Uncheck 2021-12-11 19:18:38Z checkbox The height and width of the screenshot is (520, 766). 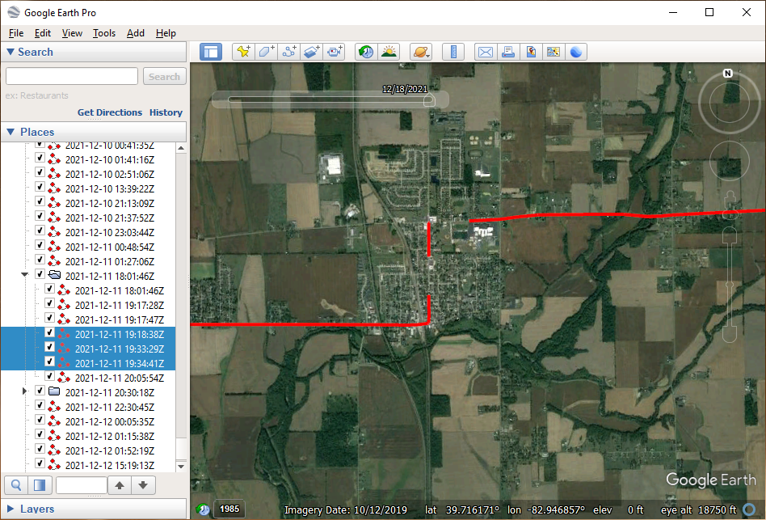coord(49,333)
